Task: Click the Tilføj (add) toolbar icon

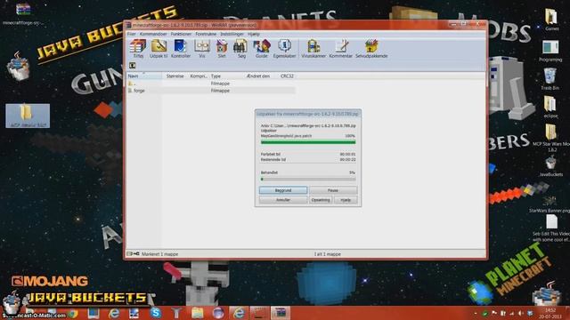Action: pyautogui.click(x=138, y=49)
